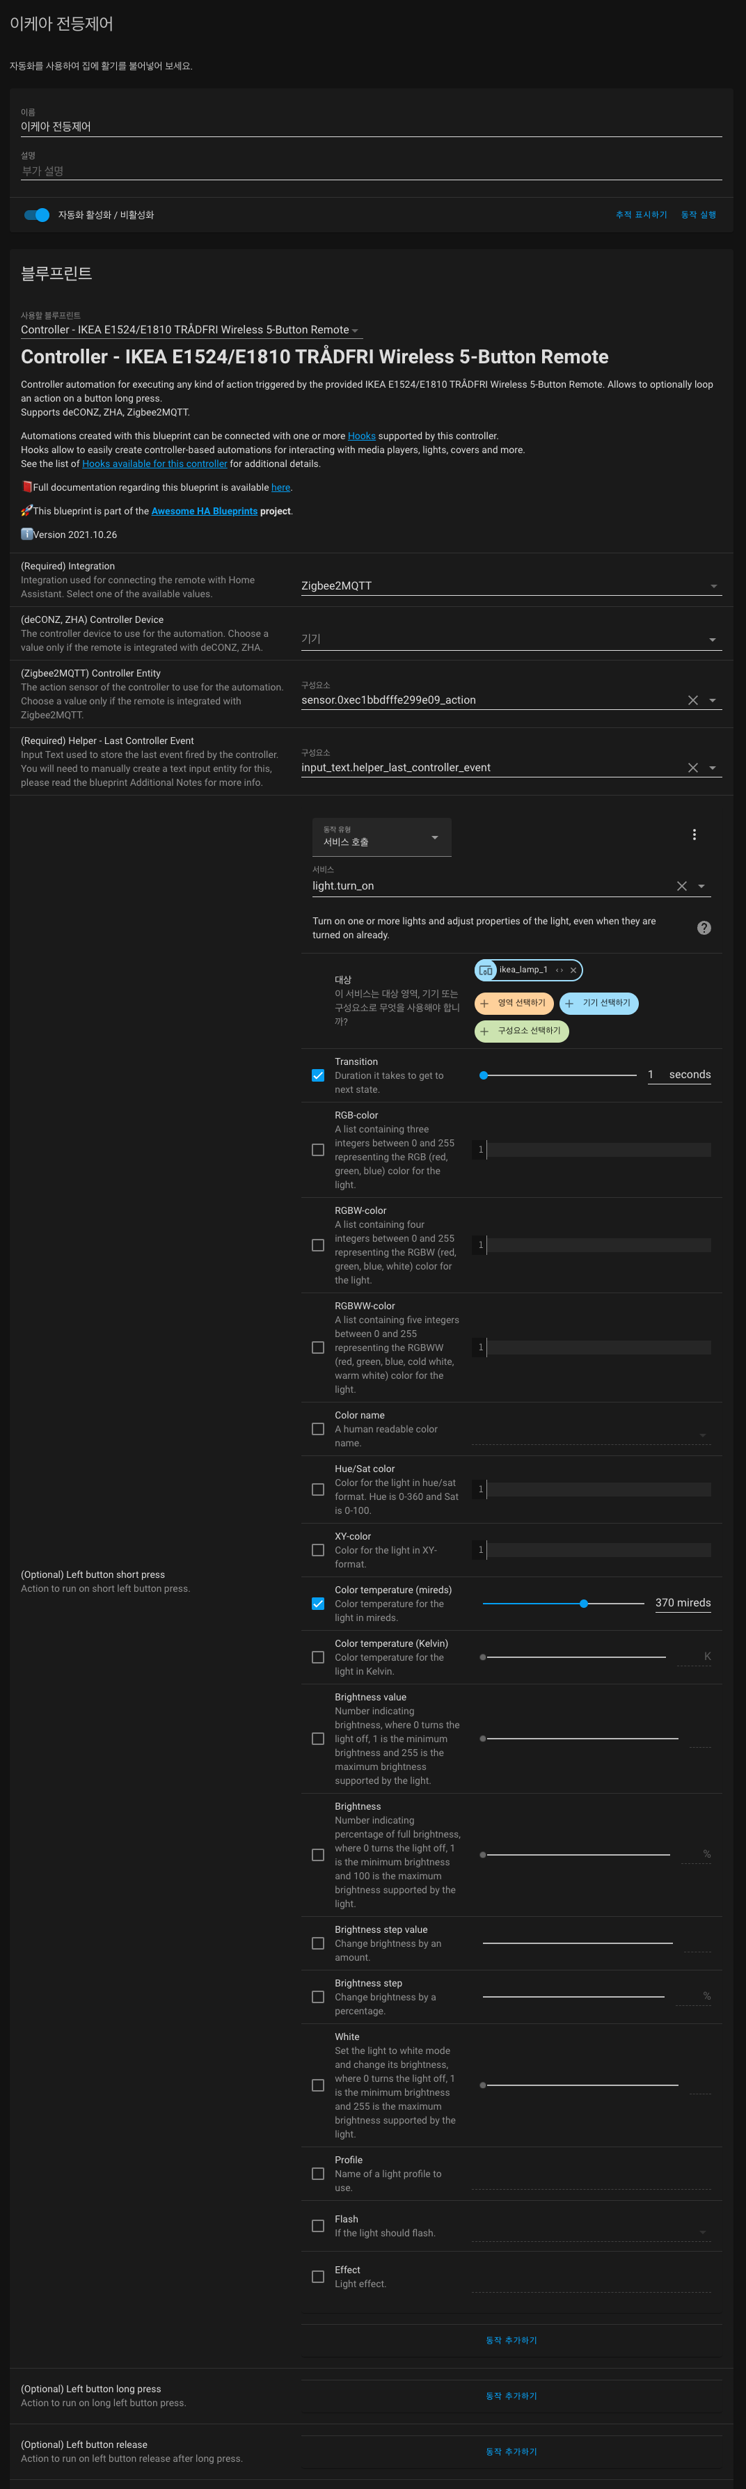Viewport: 746px width, 2489px height.
Task: Enable the White mode checkbox
Action: pyautogui.click(x=318, y=2085)
